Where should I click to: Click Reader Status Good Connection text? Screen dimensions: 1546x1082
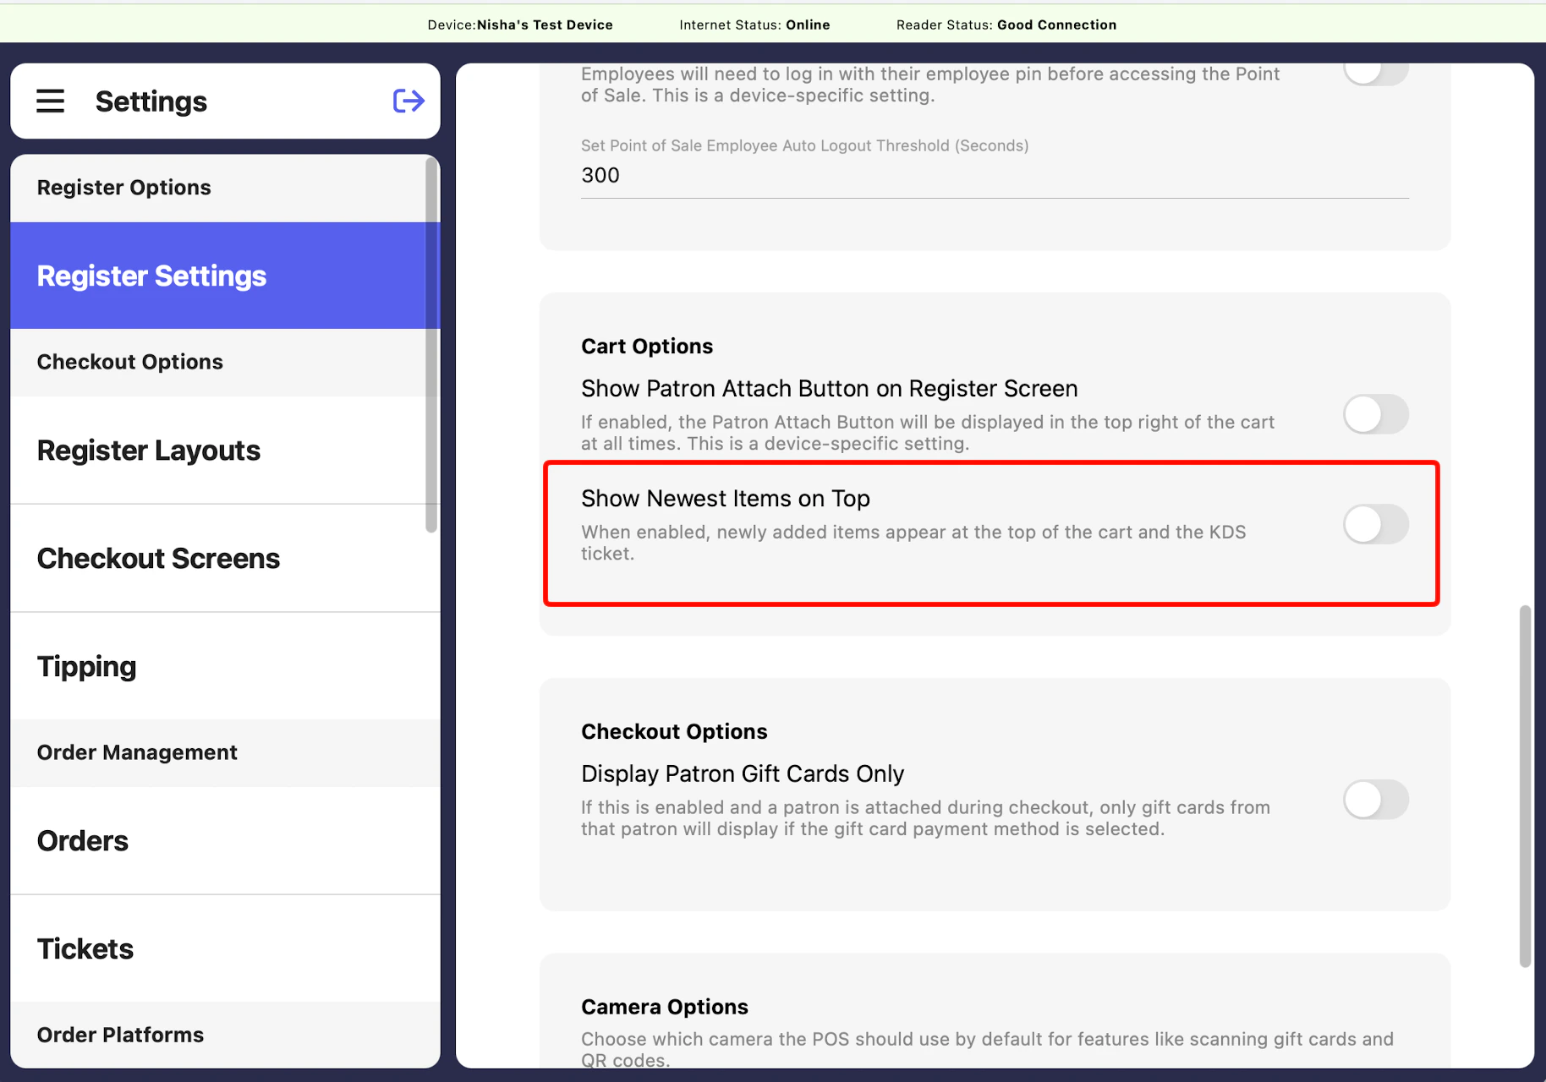tap(1006, 25)
